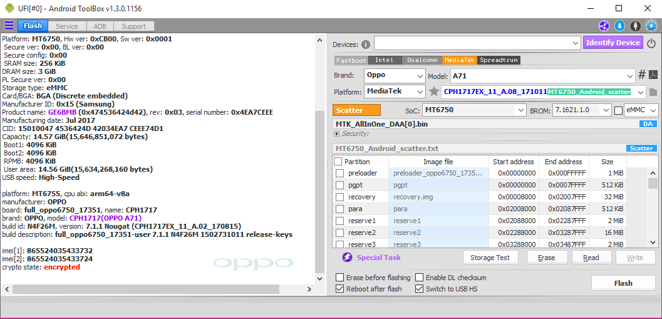Select the Spreadtrum mode tab
662x319 pixels.
499,60
